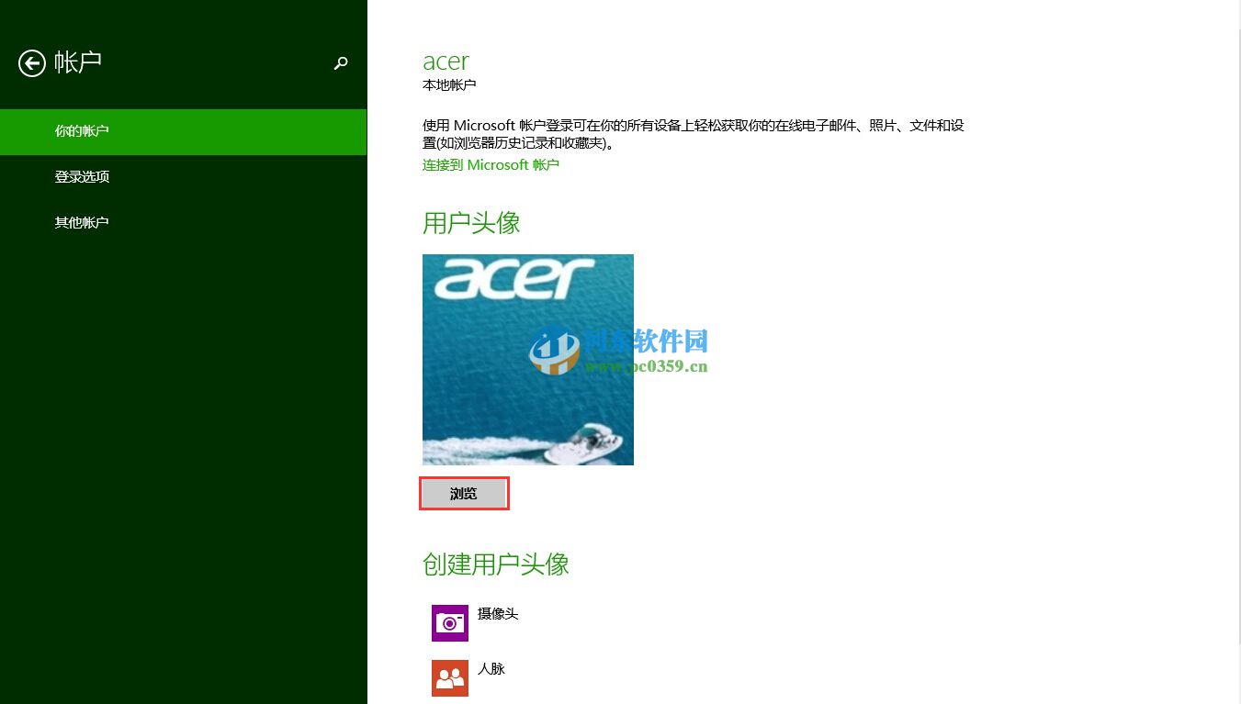Click the 创建用户头像 section heading
This screenshot has height=704, width=1241.
click(x=496, y=564)
